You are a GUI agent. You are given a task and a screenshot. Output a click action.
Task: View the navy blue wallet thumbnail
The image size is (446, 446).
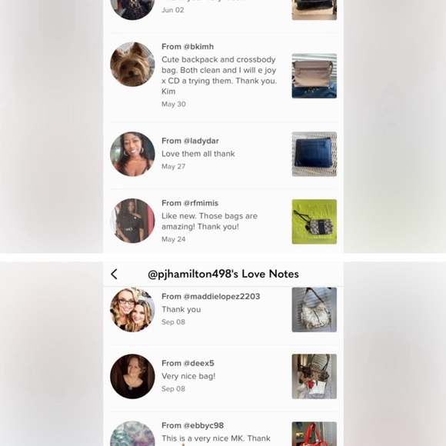point(315,154)
